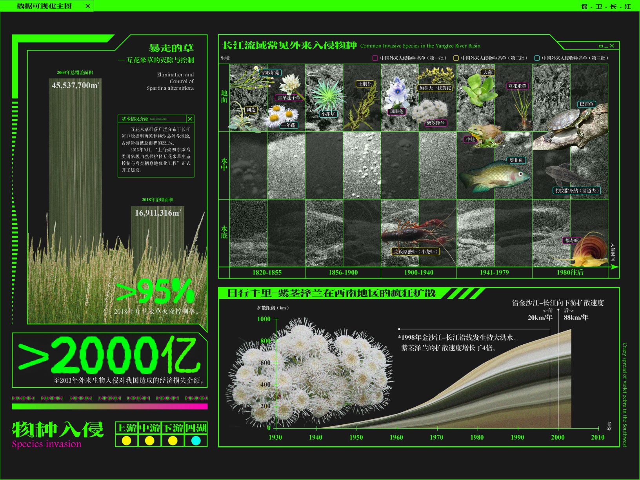Image resolution: width=640 pixels, height=480 pixels.
Task: Select the 罗非鱼 fish picture
Action: (495, 176)
